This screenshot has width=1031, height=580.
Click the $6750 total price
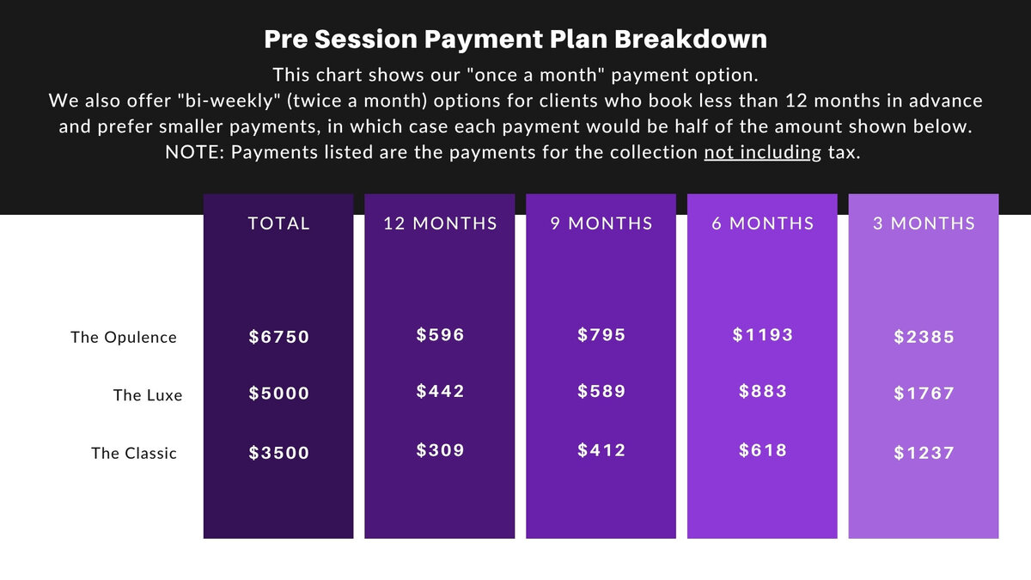point(279,338)
